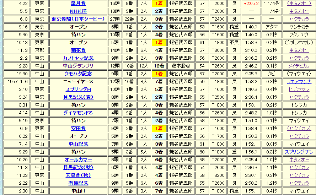Viewport: 316px width, 195px height.
Task: Open the ヒデホマレ horse link
Action: 299,90
